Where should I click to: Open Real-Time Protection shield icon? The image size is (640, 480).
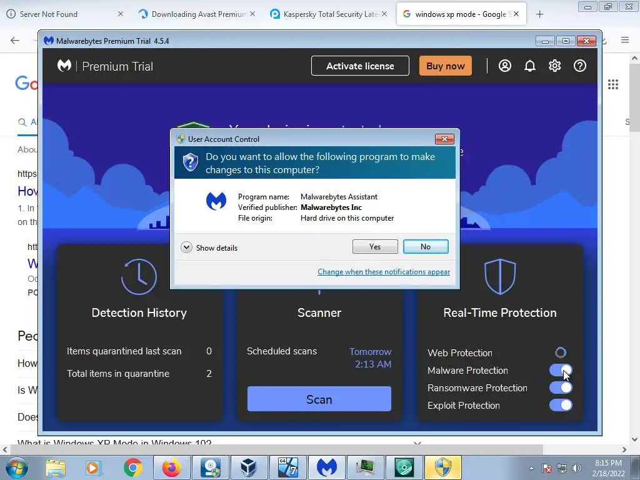click(x=500, y=276)
